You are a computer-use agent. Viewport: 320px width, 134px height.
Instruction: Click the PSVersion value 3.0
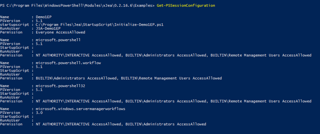[x=39, y=112]
